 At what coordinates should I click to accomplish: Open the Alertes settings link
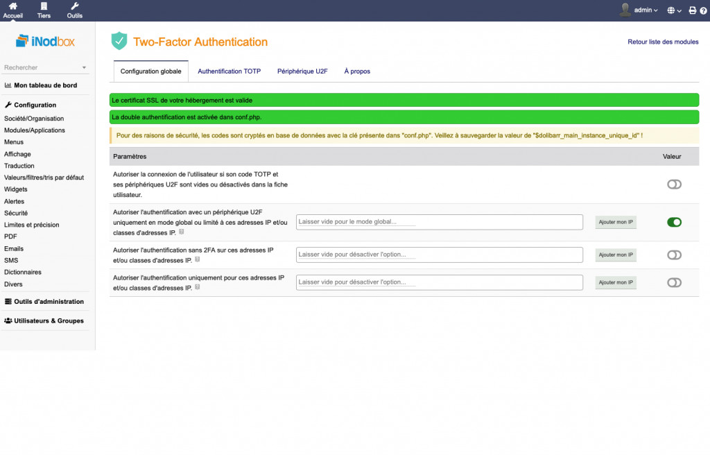click(14, 201)
